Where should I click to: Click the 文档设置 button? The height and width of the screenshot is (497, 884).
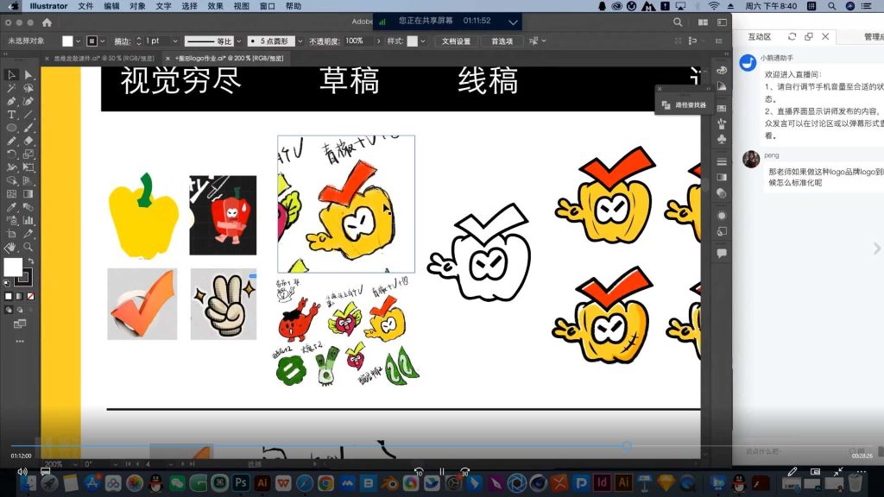pos(456,41)
